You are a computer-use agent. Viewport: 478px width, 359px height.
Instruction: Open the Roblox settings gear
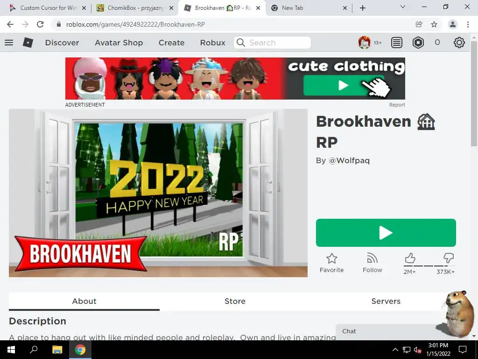459,43
